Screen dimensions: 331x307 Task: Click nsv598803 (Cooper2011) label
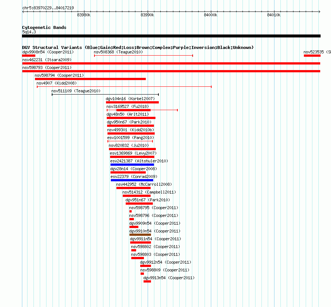[x=155, y=254]
